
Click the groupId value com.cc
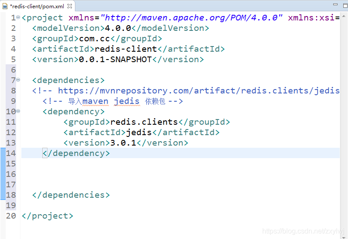tap(95, 39)
